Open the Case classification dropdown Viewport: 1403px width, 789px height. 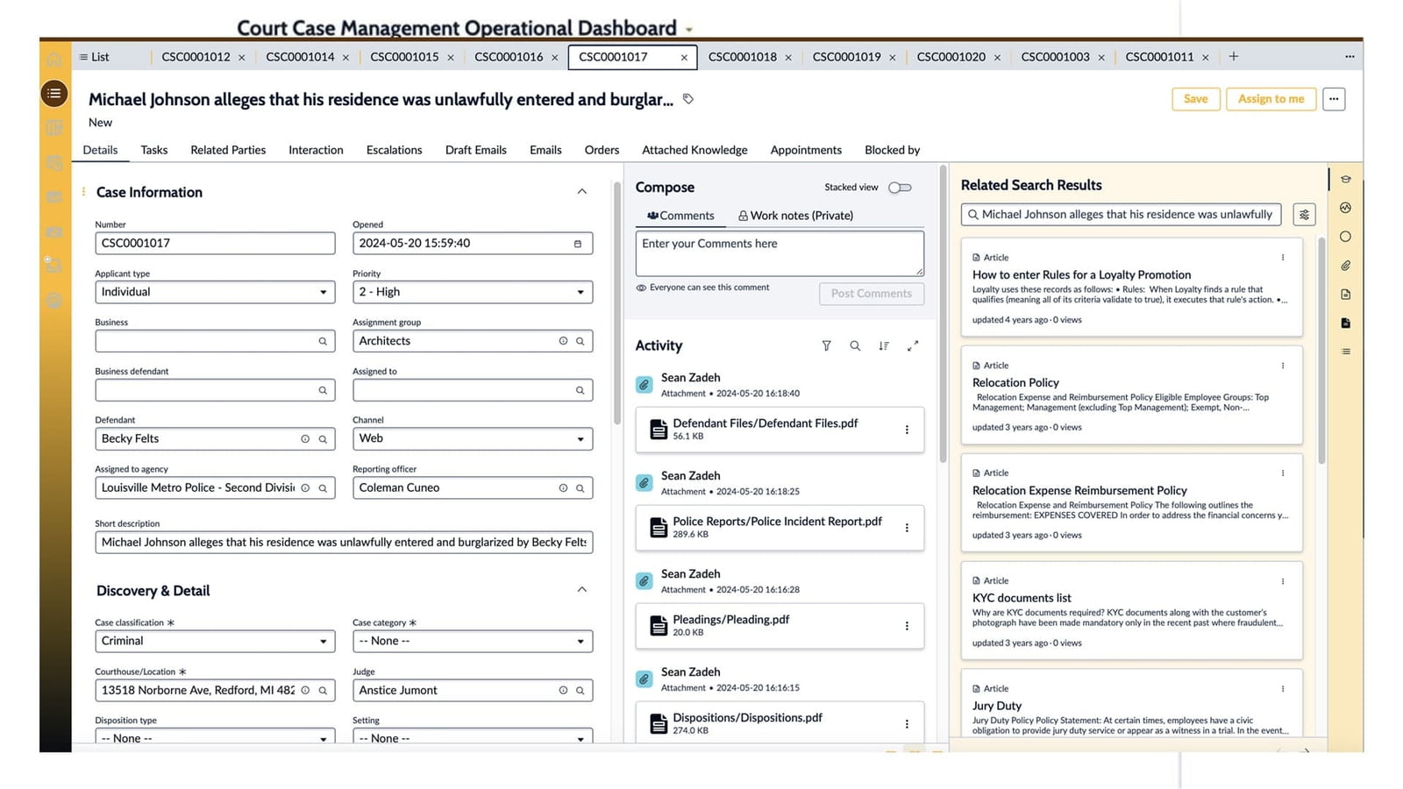215,642
